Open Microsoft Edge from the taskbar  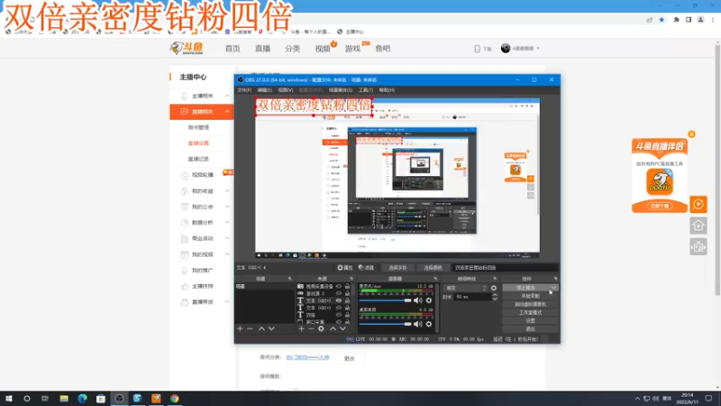click(x=82, y=398)
